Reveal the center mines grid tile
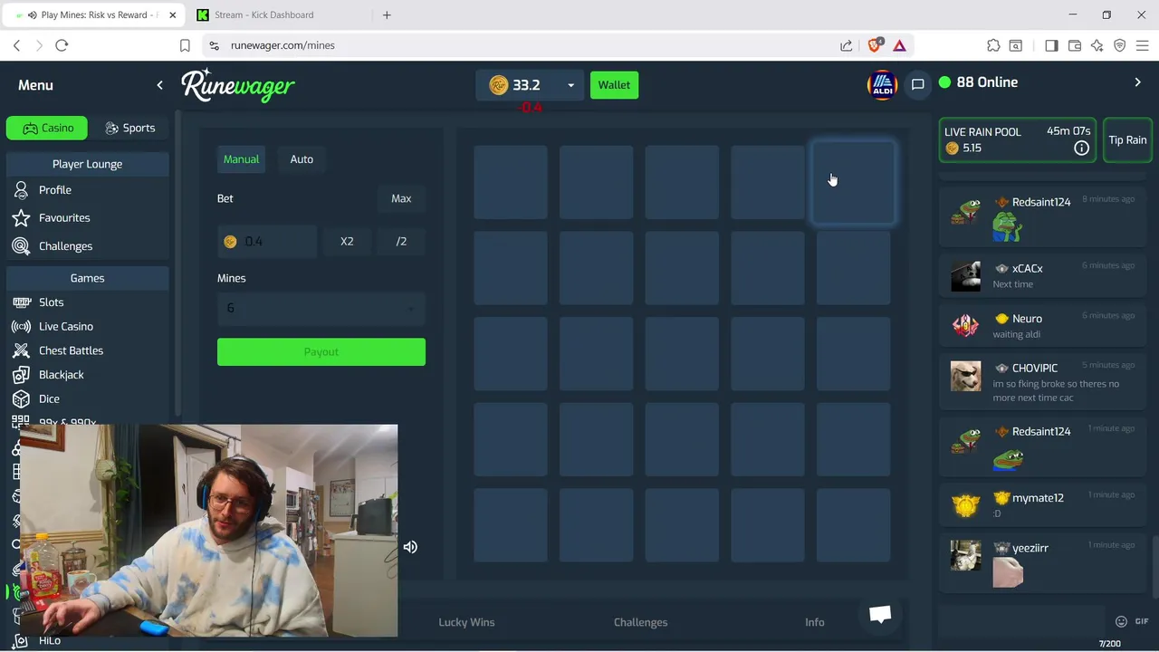 coord(682,354)
